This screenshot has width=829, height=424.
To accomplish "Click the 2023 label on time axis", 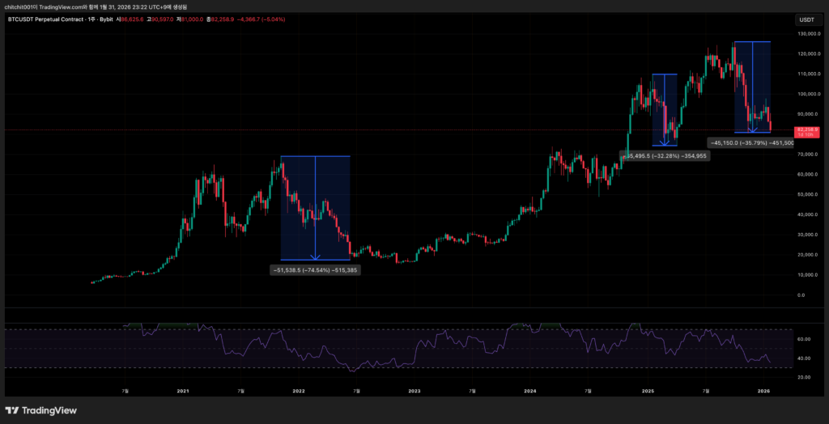I will [x=414, y=391].
